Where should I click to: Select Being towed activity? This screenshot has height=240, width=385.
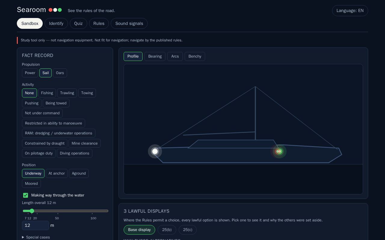[x=56, y=103]
